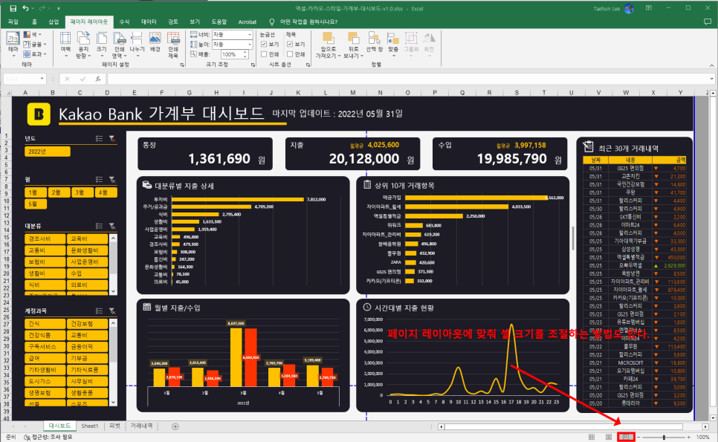
Task: Toggle multi-select on the 계정과목 slicer
Action: (x=99, y=311)
